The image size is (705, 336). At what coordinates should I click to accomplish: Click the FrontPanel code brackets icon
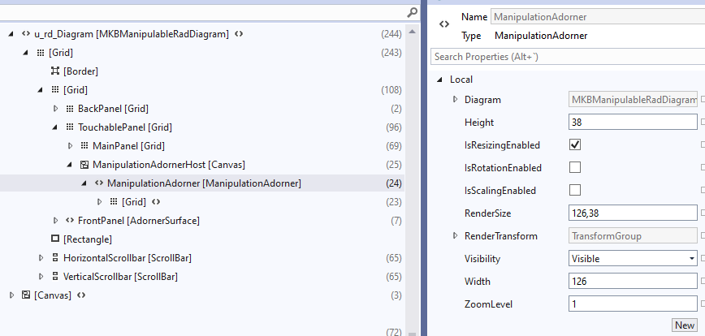coord(70,221)
